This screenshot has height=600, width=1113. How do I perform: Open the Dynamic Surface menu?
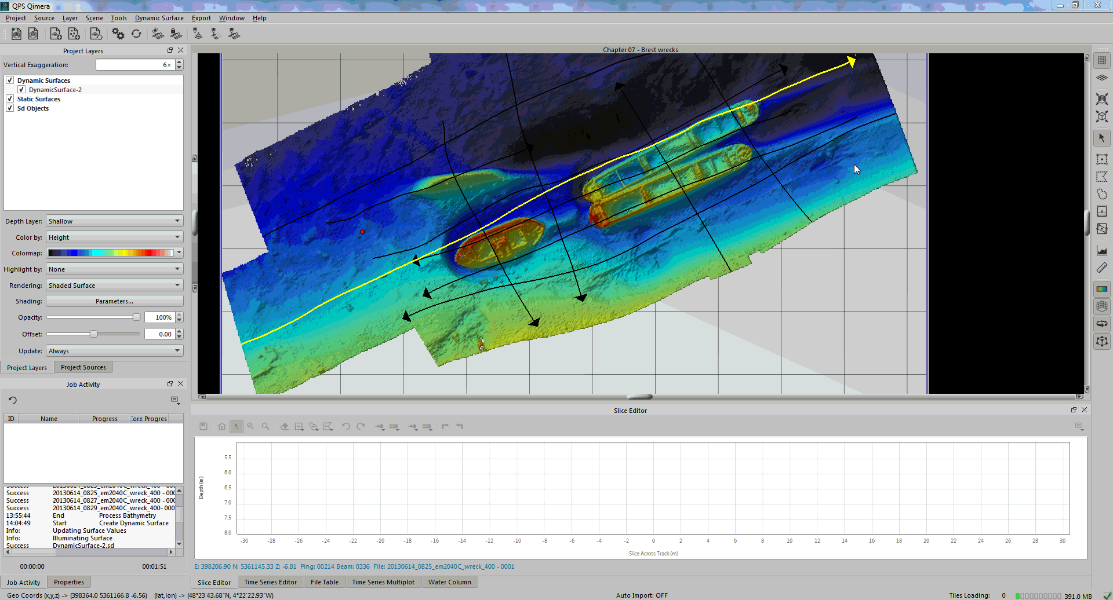click(159, 18)
